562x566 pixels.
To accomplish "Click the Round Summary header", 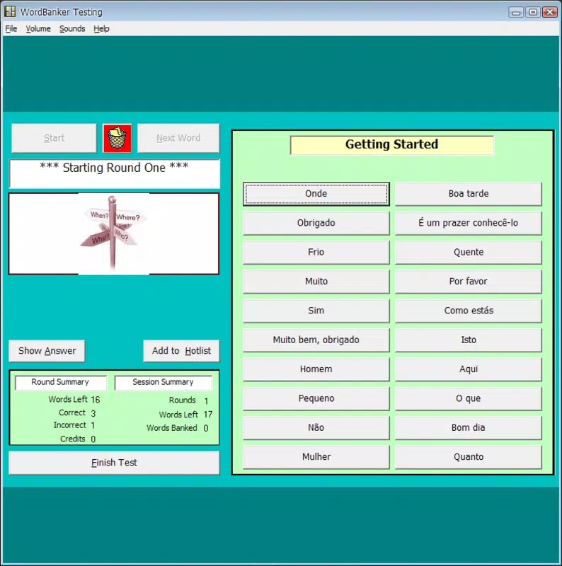I will click(x=61, y=382).
